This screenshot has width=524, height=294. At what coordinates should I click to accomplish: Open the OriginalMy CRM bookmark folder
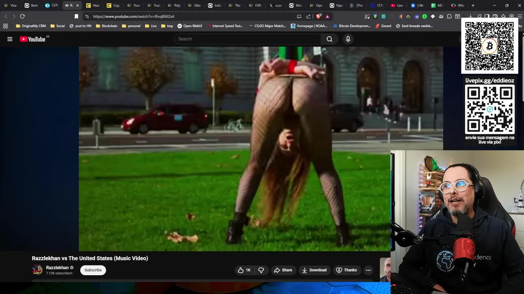point(31,26)
